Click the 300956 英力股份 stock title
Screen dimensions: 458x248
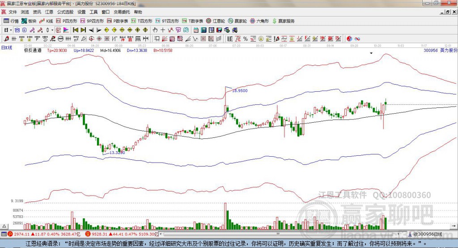click(x=440, y=50)
